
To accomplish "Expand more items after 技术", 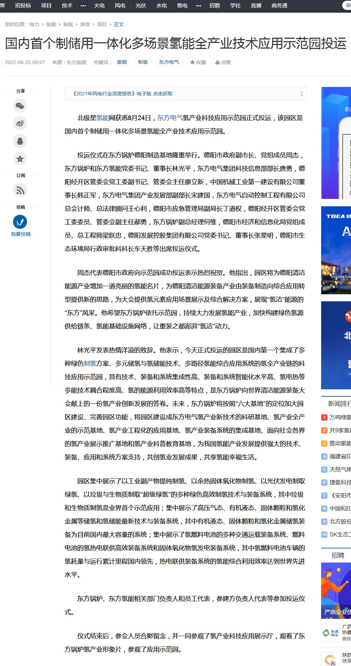I will (83, 6).
